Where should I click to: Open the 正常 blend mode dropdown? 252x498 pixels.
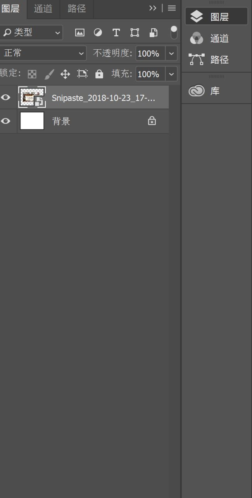coord(43,53)
